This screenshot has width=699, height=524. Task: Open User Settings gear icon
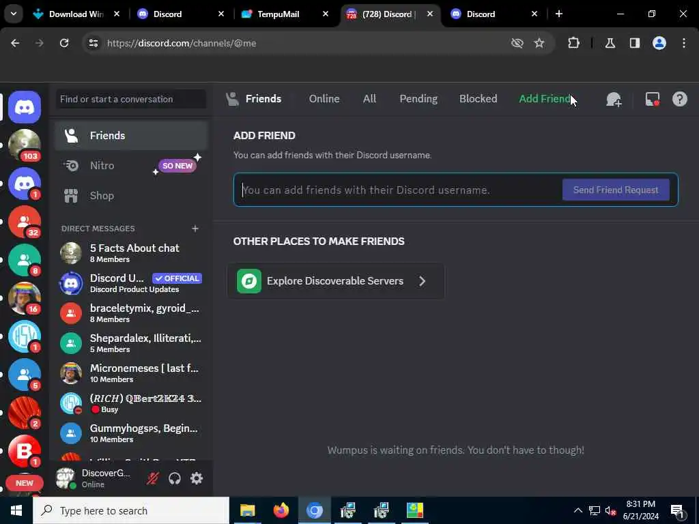click(197, 478)
